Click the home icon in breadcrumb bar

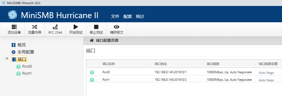pos(91,41)
